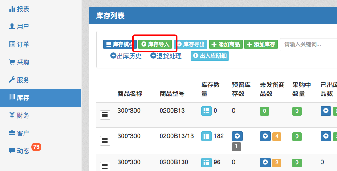Select model cell 0200B130
This screenshot has width=337, height=171.
[x=174, y=162]
